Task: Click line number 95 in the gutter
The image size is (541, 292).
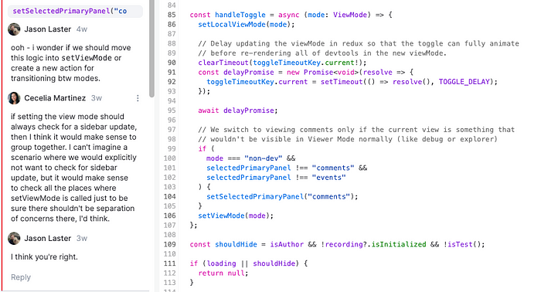Action: pos(172,110)
